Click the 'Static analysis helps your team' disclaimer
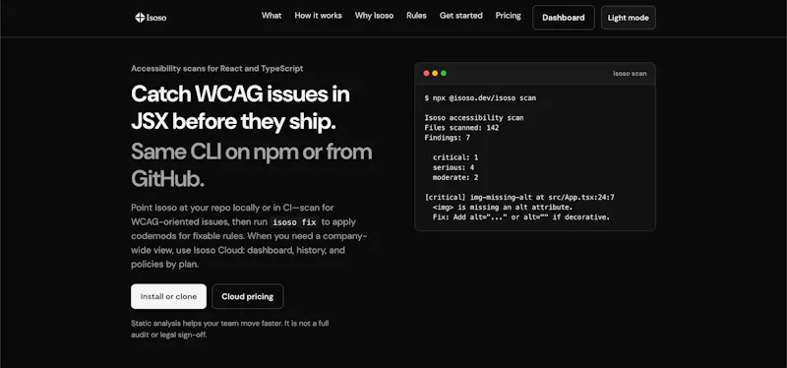This screenshot has width=787, height=368. pos(230,329)
